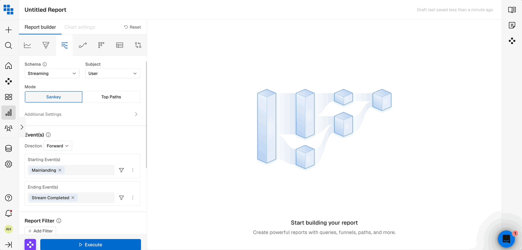Switch to the Chart settings tab
The image size is (522, 250).
point(80,27)
